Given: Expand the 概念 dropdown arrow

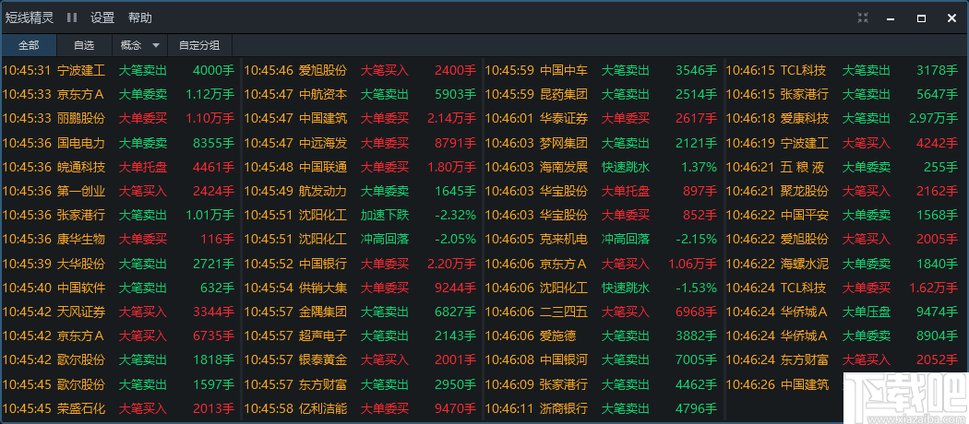Looking at the screenshot, I should pos(156,45).
